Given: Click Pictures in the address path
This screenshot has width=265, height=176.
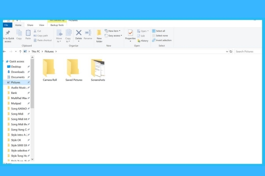Looking at the screenshot, I should (49, 52).
